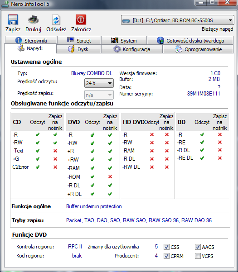Open the Oprogramowanie tab

(x=198, y=49)
